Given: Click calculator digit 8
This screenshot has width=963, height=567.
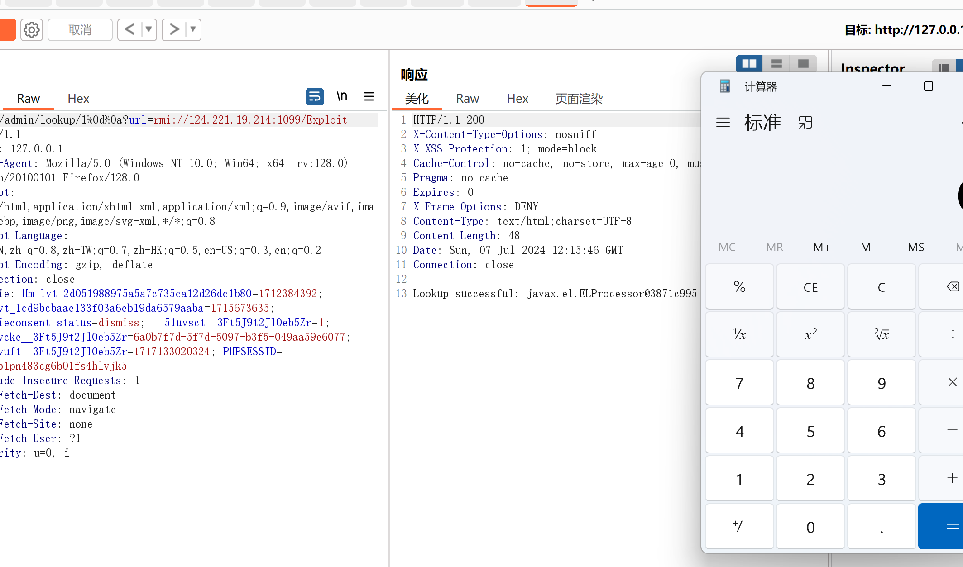Looking at the screenshot, I should coord(810,383).
